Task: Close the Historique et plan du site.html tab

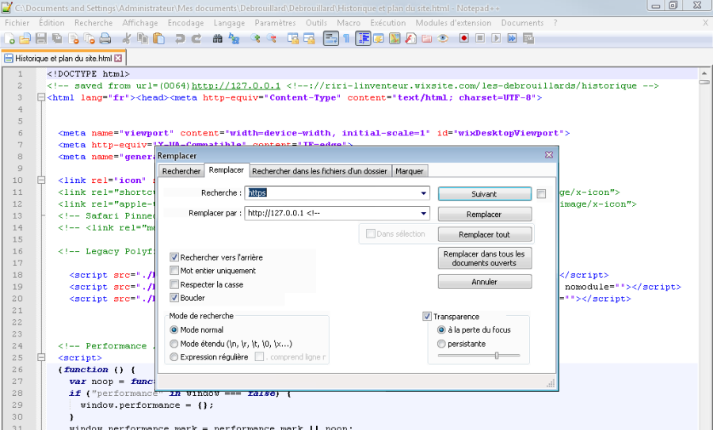Action: 118,58
